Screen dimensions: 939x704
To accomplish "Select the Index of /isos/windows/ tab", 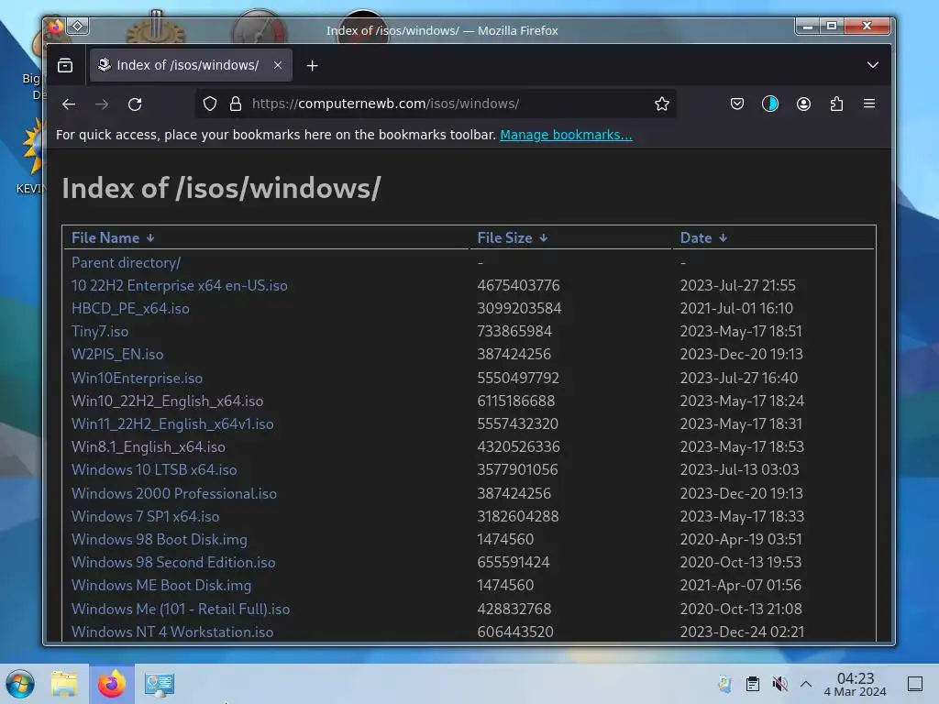I will coord(191,65).
